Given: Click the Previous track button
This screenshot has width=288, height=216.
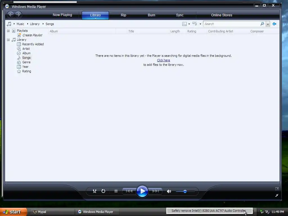Looking at the screenshot, I should click(129, 191).
